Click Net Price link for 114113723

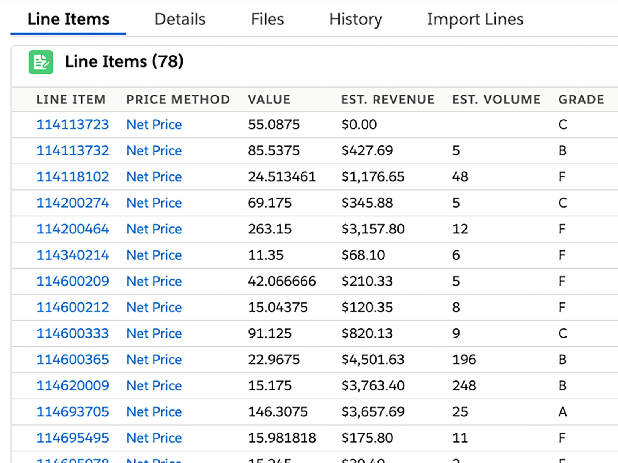tap(154, 125)
